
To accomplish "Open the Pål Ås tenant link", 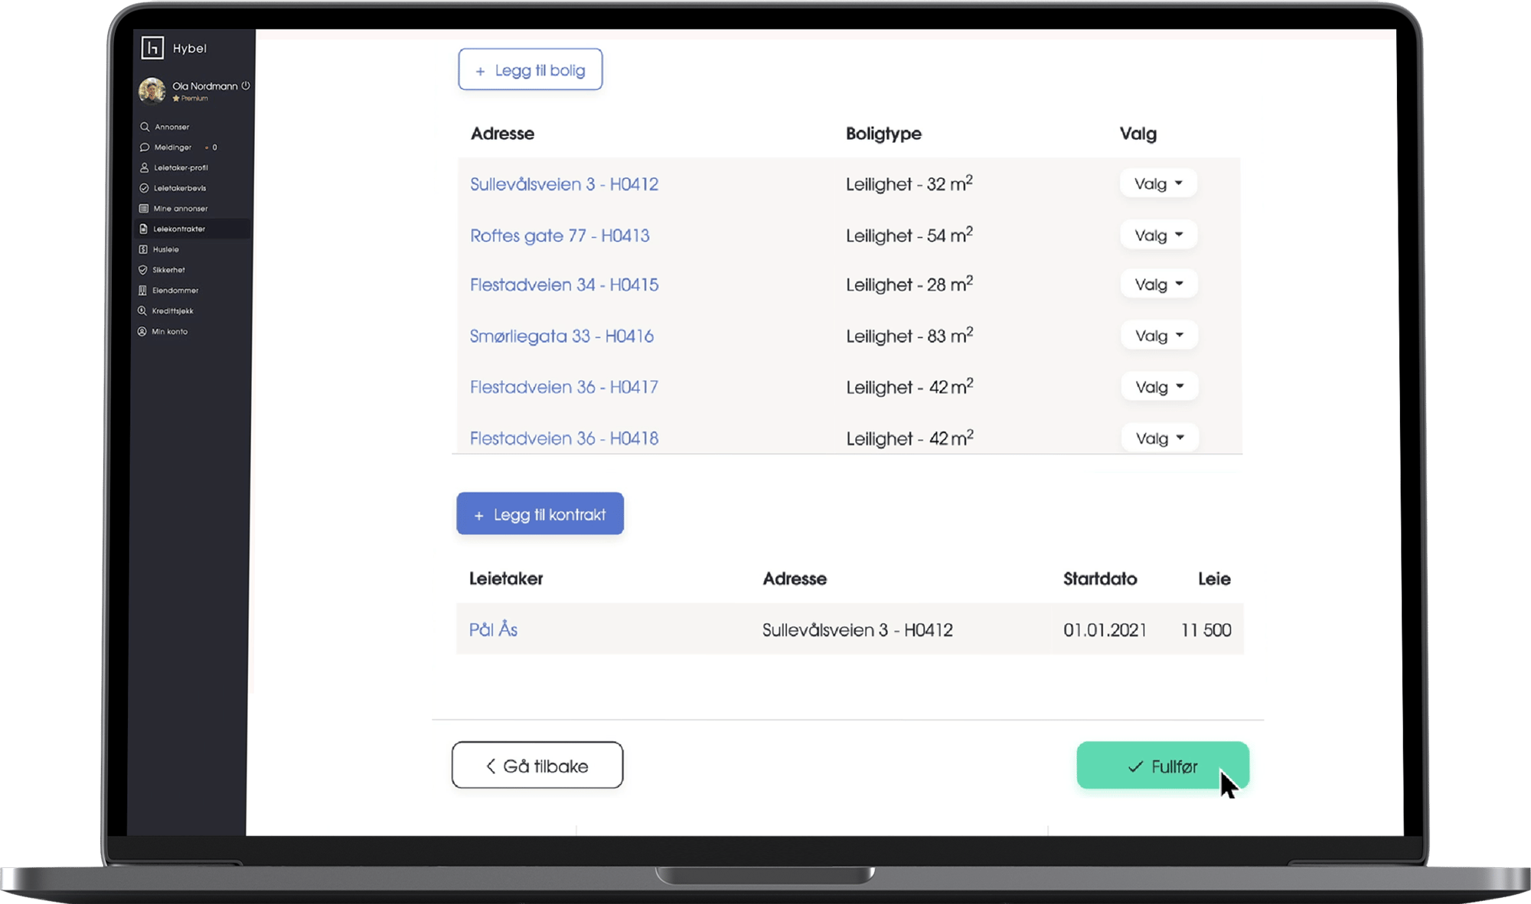I will tap(493, 629).
